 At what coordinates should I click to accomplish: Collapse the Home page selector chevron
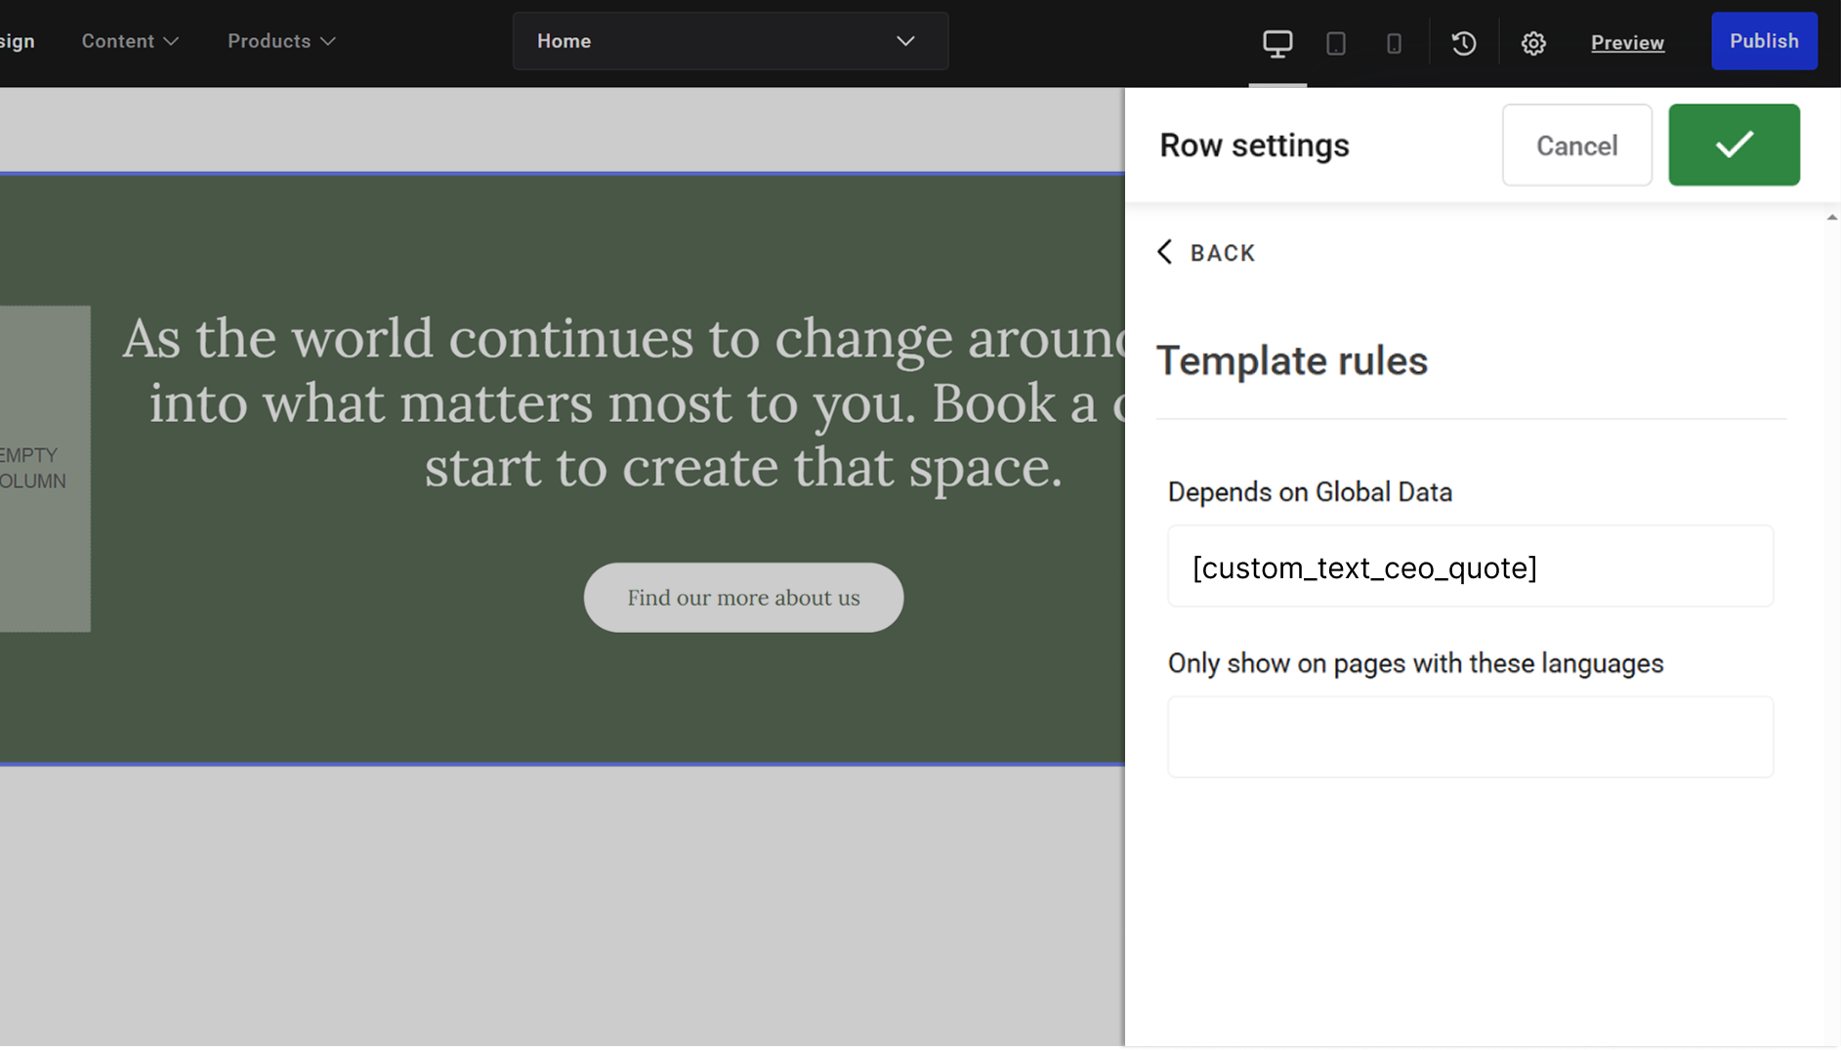point(904,41)
